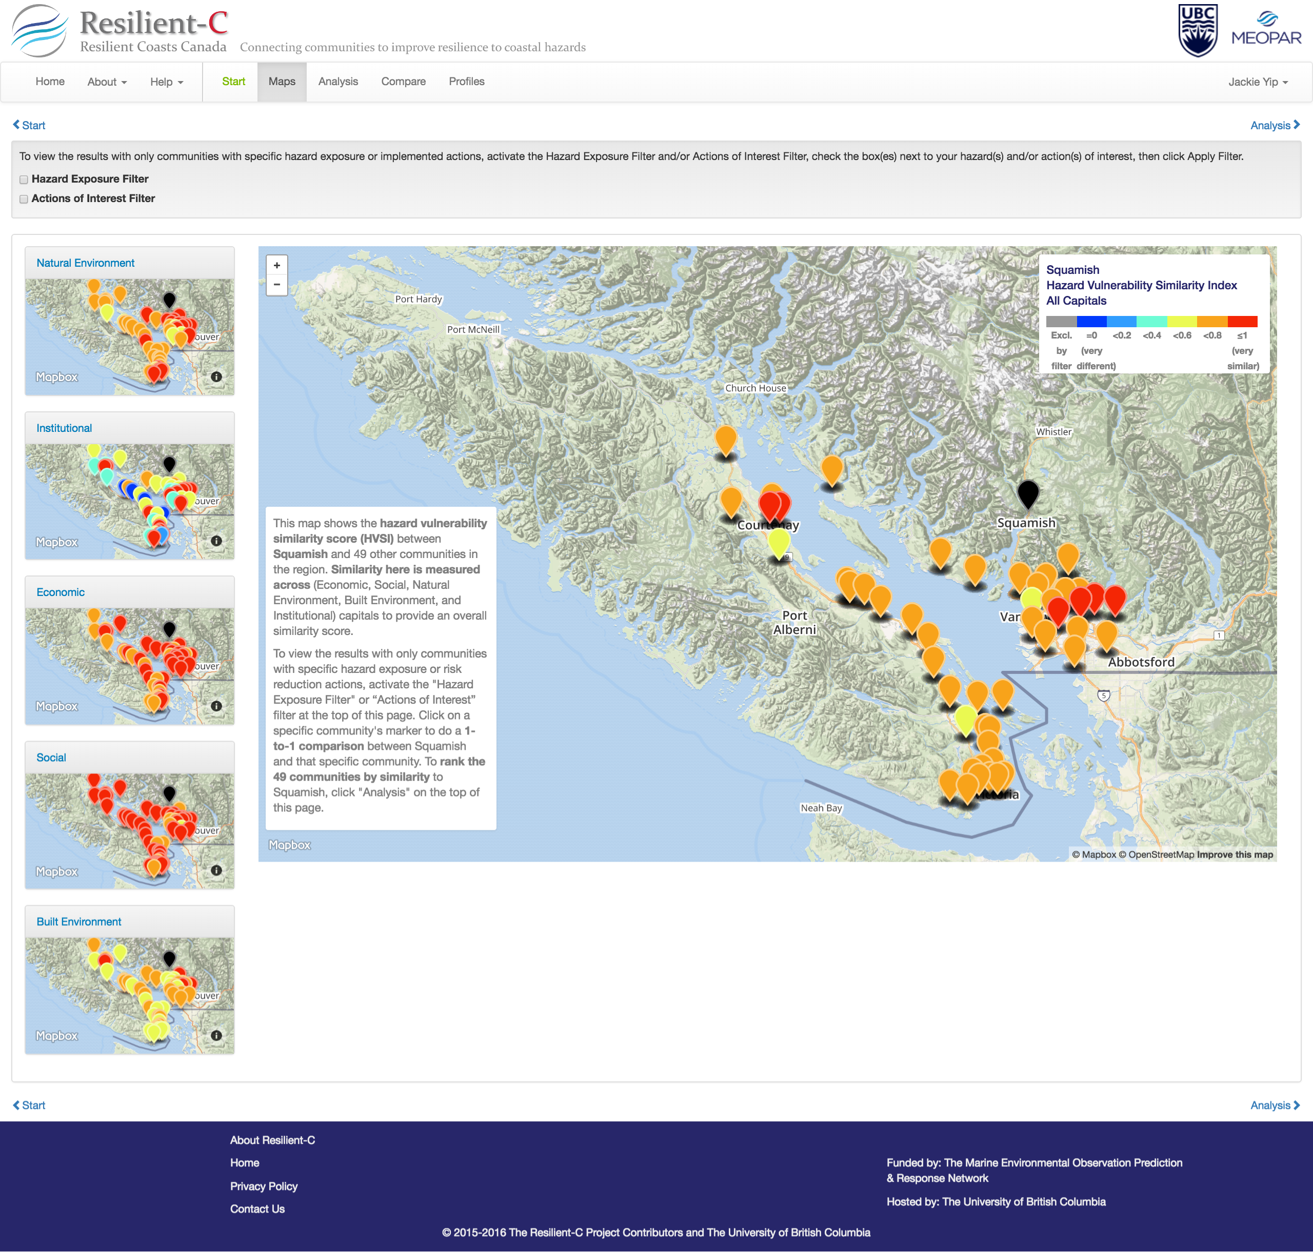Click the red segment of the legend
Viewport: 1313px width, 1252px height.
(x=1242, y=322)
